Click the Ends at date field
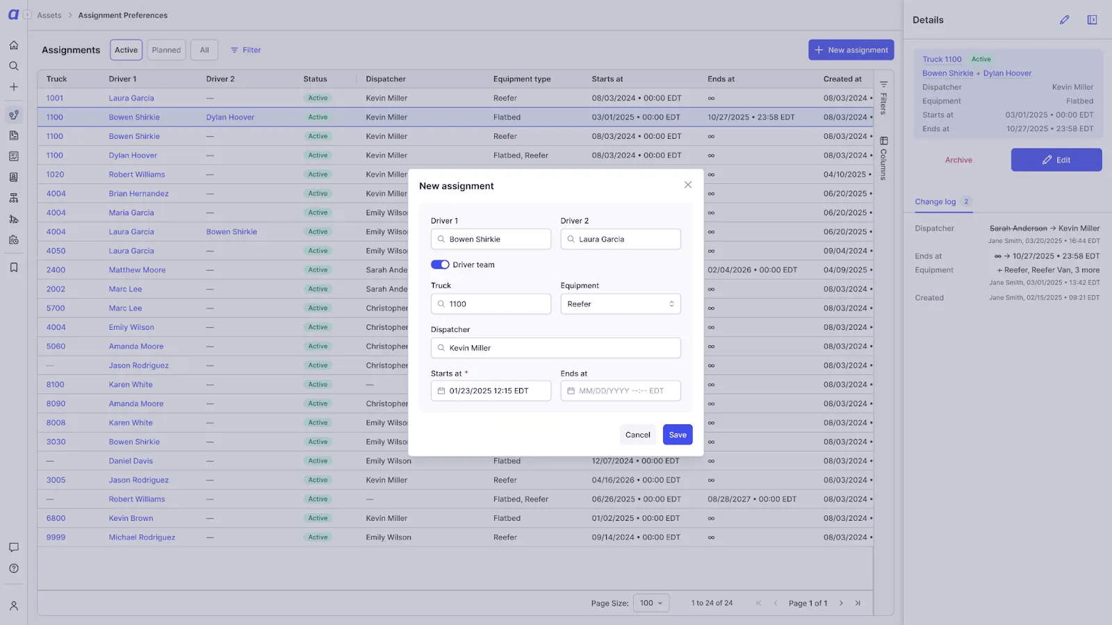The height and width of the screenshot is (625, 1112). 621,391
